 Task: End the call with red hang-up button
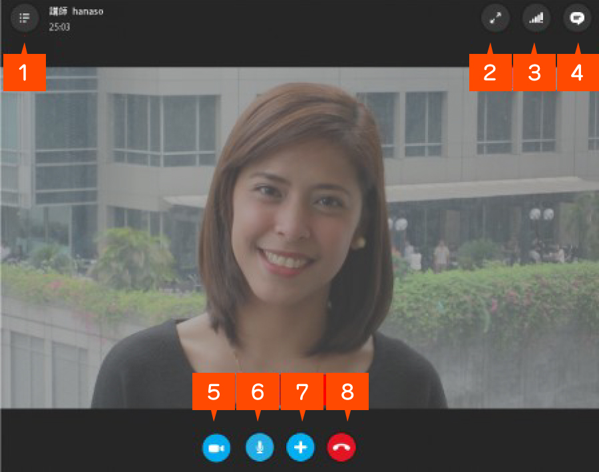click(x=341, y=448)
